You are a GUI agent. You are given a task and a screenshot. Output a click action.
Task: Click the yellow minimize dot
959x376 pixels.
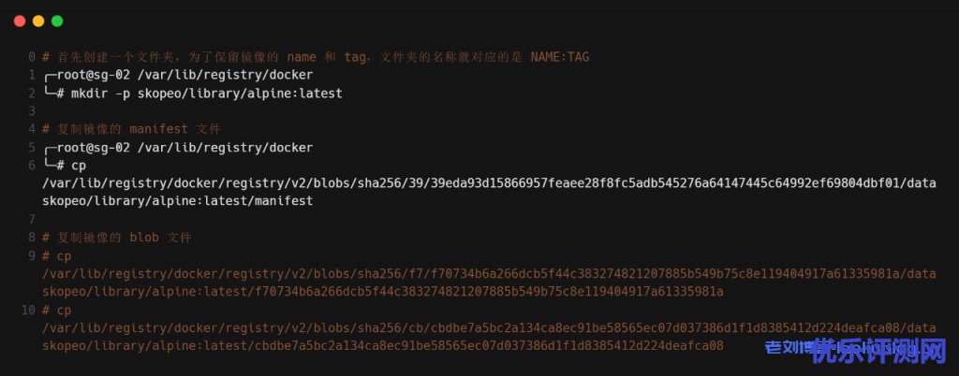tap(38, 20)
